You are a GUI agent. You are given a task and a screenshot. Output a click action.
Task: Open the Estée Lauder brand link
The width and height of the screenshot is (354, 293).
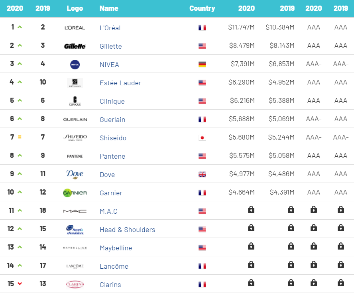pyautogui.click(x=120, y=83)
